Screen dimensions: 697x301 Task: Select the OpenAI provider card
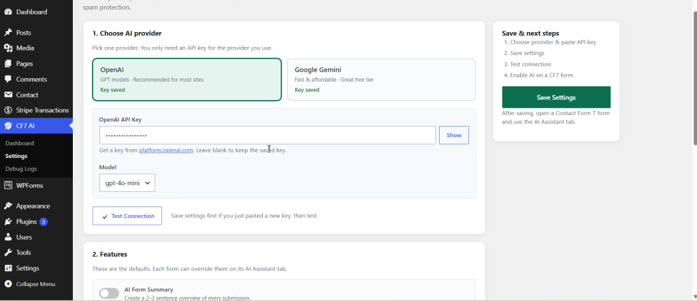tap(187, 80)
